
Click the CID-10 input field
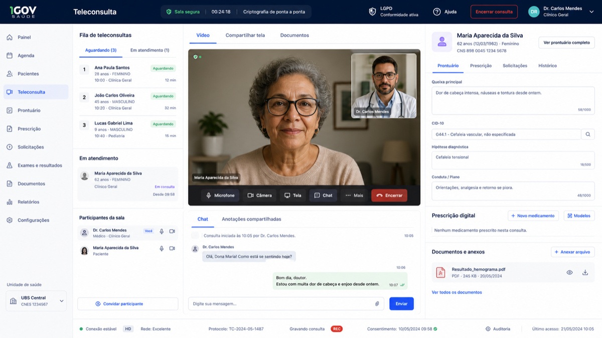pos(506,134)
